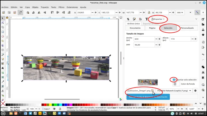Expand the dock panel chevron menu
The image size is (207, 116).
196,19
